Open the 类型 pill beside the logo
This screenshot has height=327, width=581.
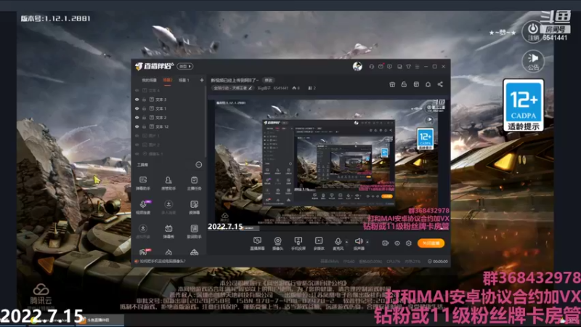pyautogui.click(x=185, y=66)
